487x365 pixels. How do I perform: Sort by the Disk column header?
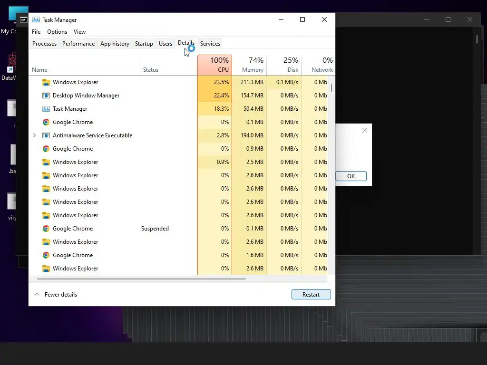click(x=284, y=65)
